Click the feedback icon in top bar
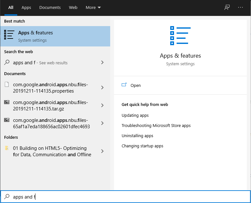Image resolution: width=251 pixels, height=203 pixels. [x=227, y=7]
